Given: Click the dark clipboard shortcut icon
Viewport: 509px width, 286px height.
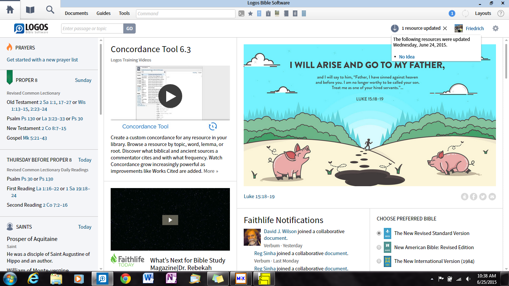Looking at the screenshot, I should [x=268, y=13].
